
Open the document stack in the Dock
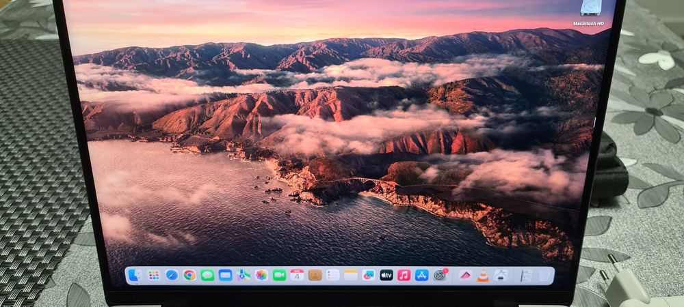tap(527, 275)
